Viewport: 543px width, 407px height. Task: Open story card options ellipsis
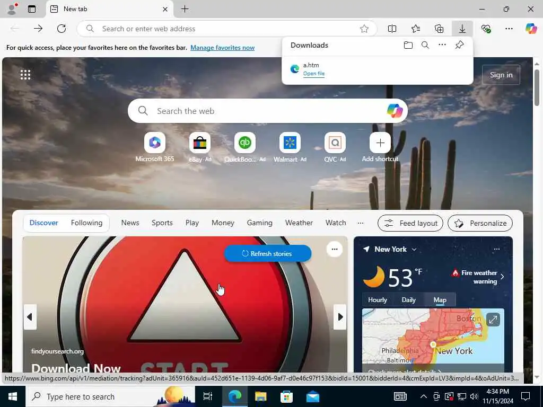click(334, 249)
